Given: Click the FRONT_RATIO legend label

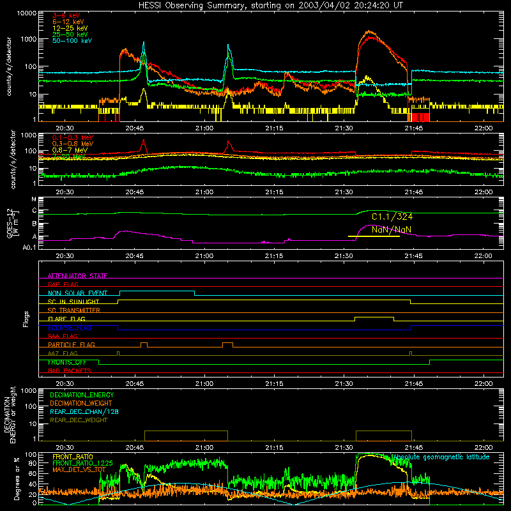Looking at the screenshot, I should click(73, 457).
